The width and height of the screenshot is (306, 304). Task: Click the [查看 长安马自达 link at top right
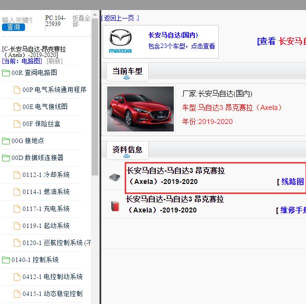tap(281, 41)
